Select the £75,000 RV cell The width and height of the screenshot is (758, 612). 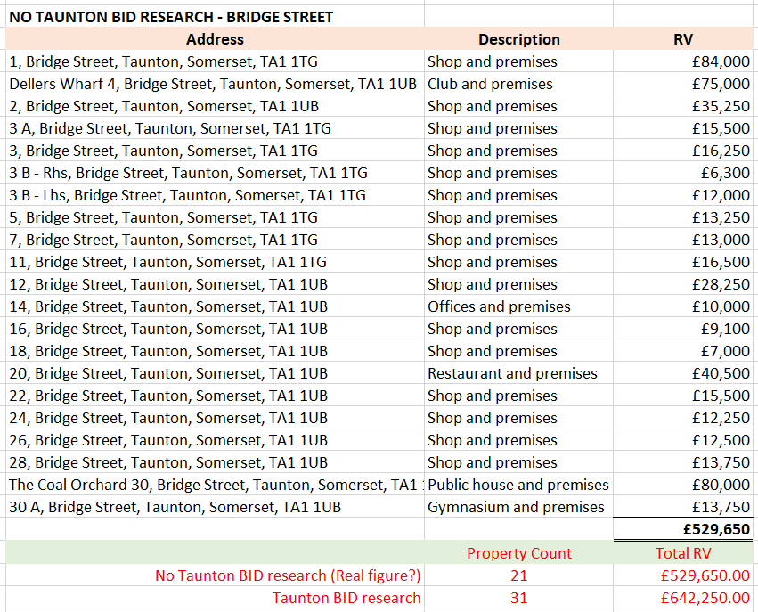pos(683,84)
